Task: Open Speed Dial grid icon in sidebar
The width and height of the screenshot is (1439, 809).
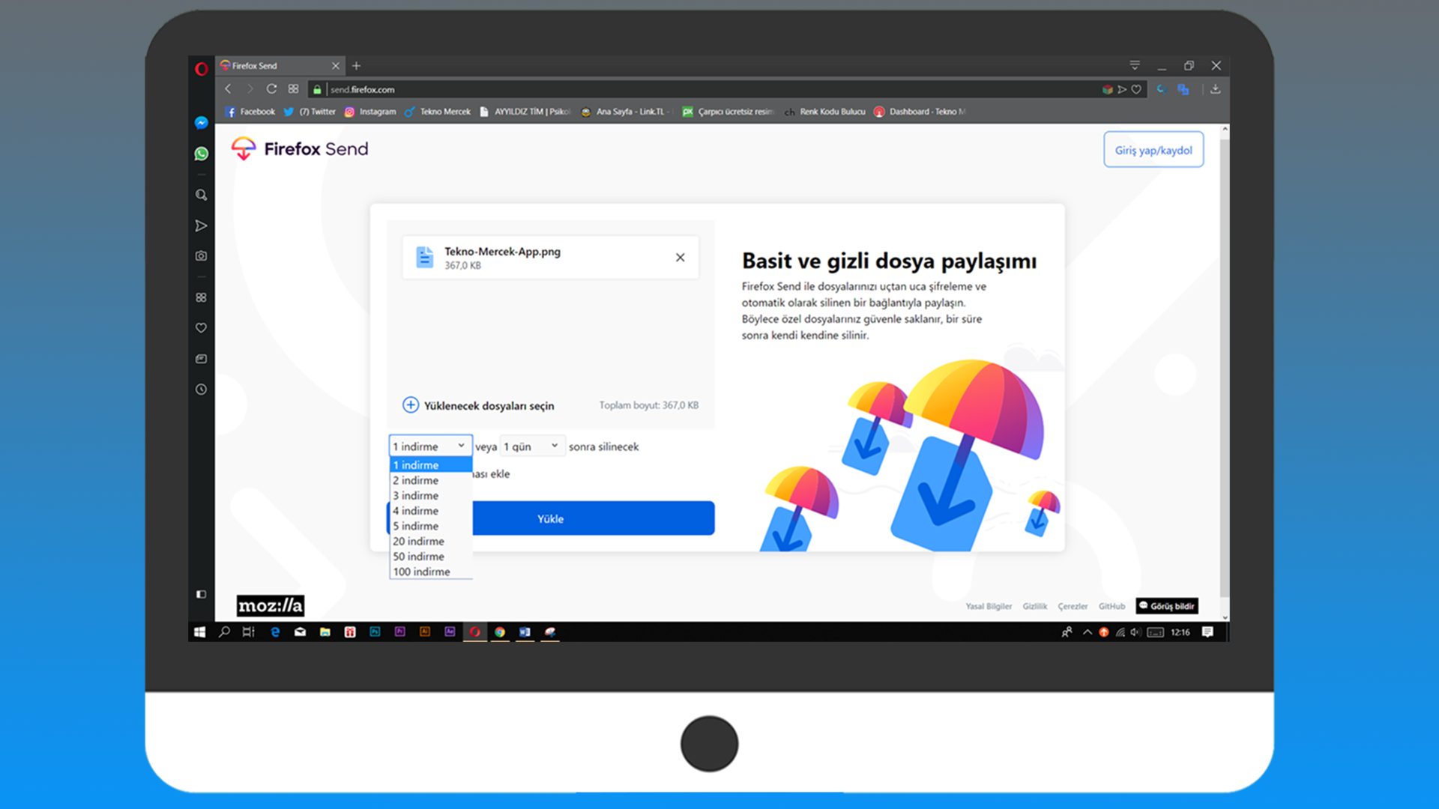Action: 201,297
